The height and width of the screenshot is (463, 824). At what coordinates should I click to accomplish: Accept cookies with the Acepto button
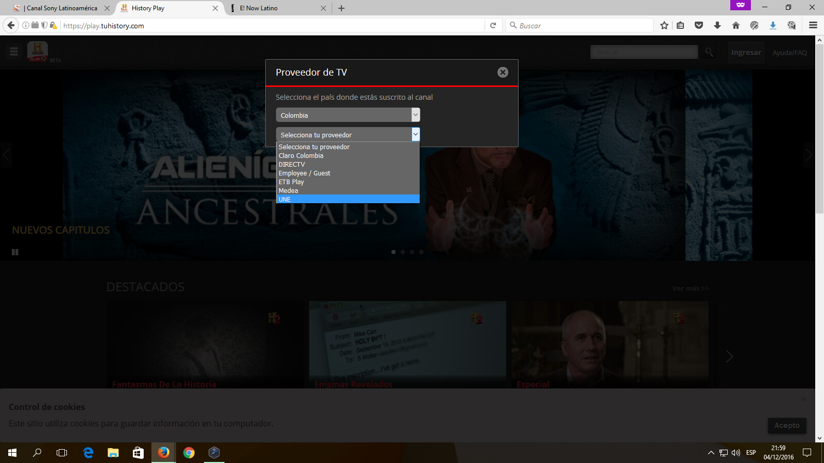[787, 425]
